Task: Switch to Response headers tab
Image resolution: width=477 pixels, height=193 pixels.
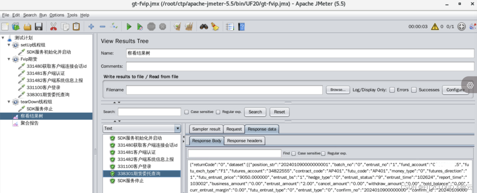Action: pyautogui.click(x=245, y=141)
